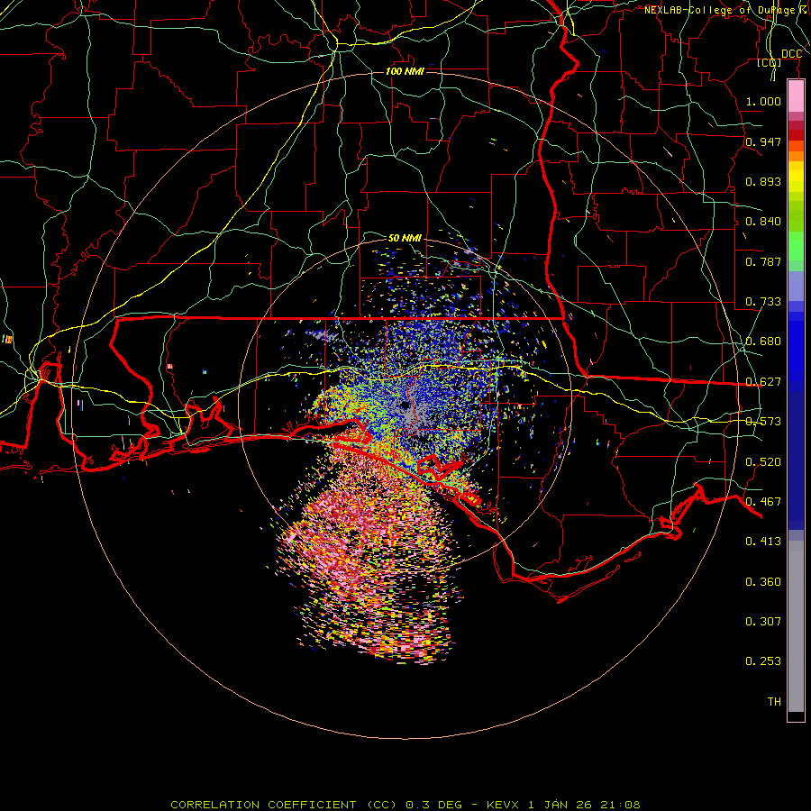Click the 0.253 color scale value
This screenshot has height=811, width=811.
(763, 661)
